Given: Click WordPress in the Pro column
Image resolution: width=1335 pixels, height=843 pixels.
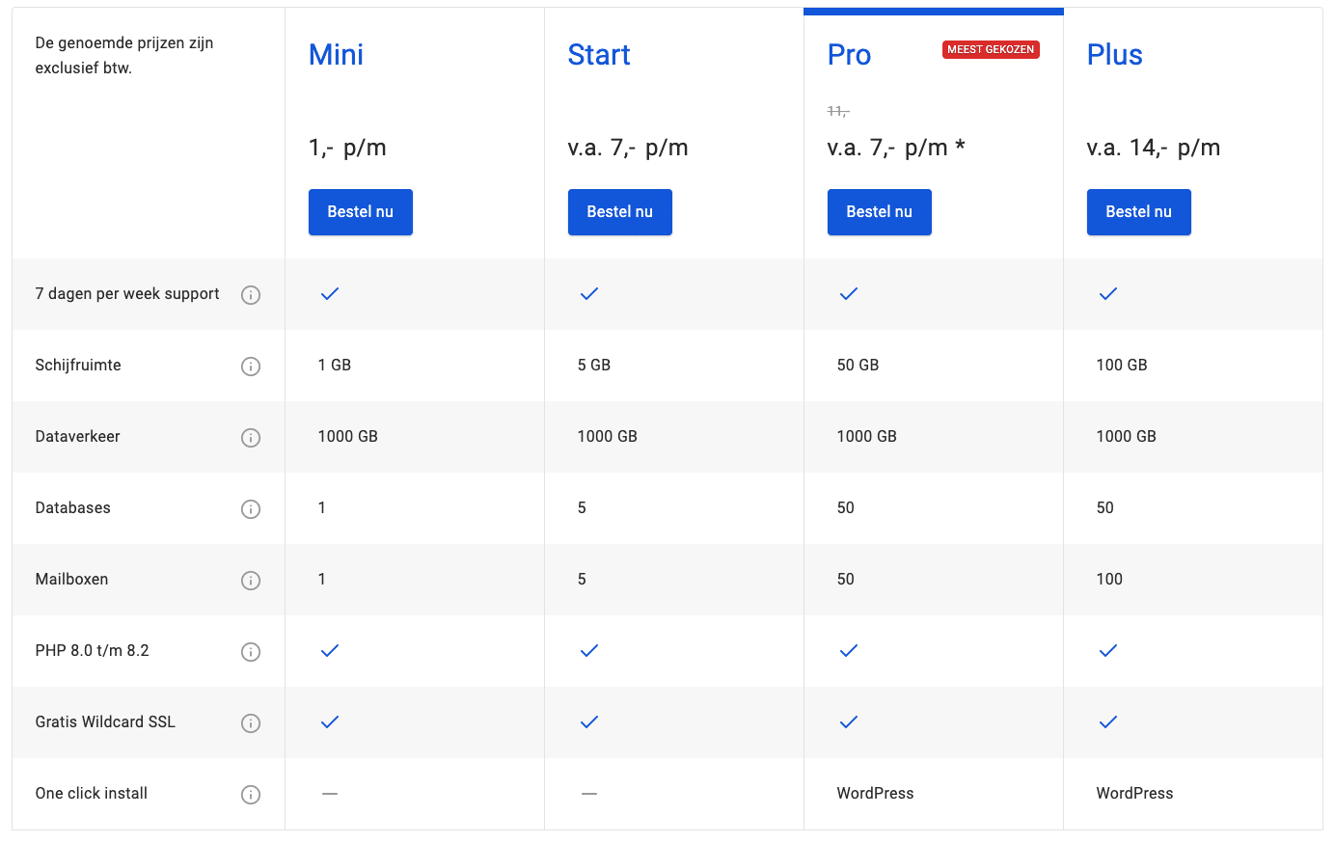Looking at the screenshot, I should pos(875,794).
